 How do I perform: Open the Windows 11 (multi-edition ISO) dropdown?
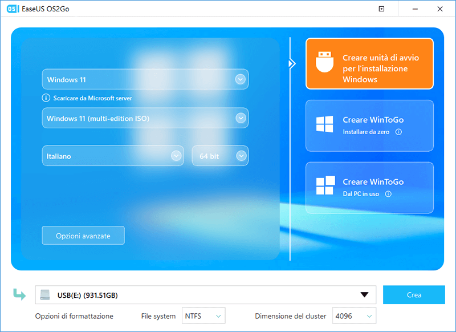tap(145, 118)
